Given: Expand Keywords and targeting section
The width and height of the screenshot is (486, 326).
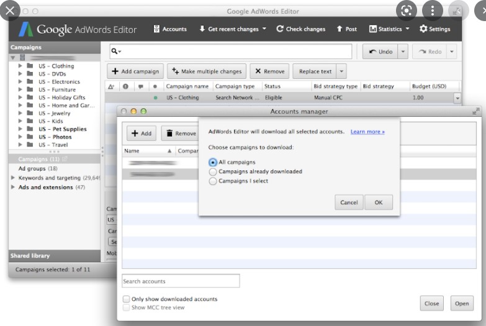Looking at the screenshot, I should pyautogui.click(x=13, y=178).
